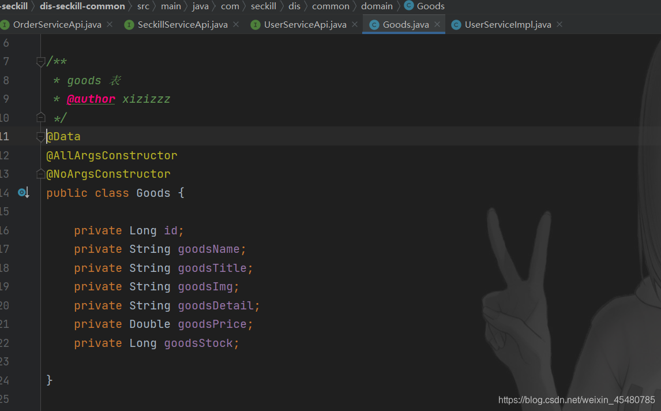Switch to the UserServiceImpl.java tab
661x411 pixels.
[508, 25]
